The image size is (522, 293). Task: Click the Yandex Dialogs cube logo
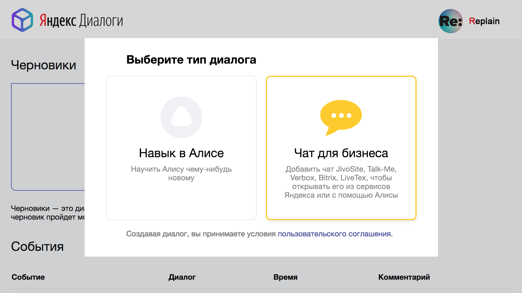point(22,20)
